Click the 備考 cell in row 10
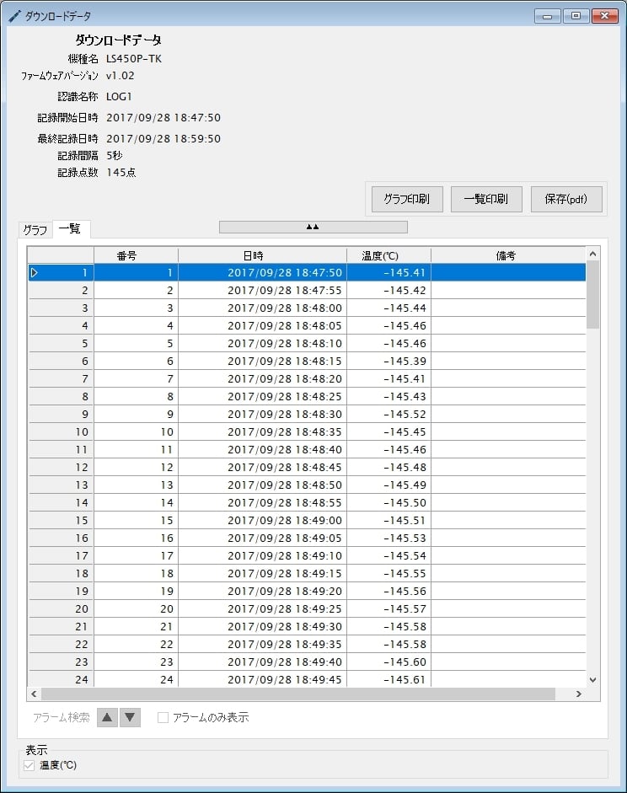This screenshot has width=627, height=793. (x=508, y=432)
